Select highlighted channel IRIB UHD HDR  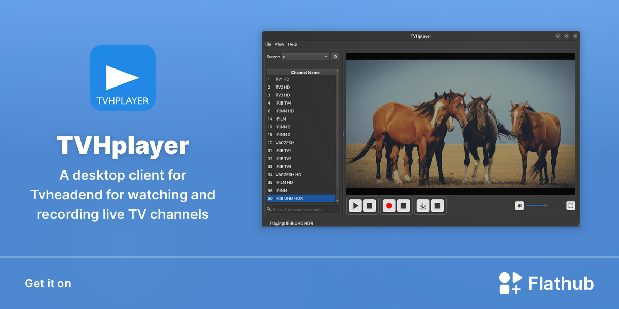(x=301, y=198)
